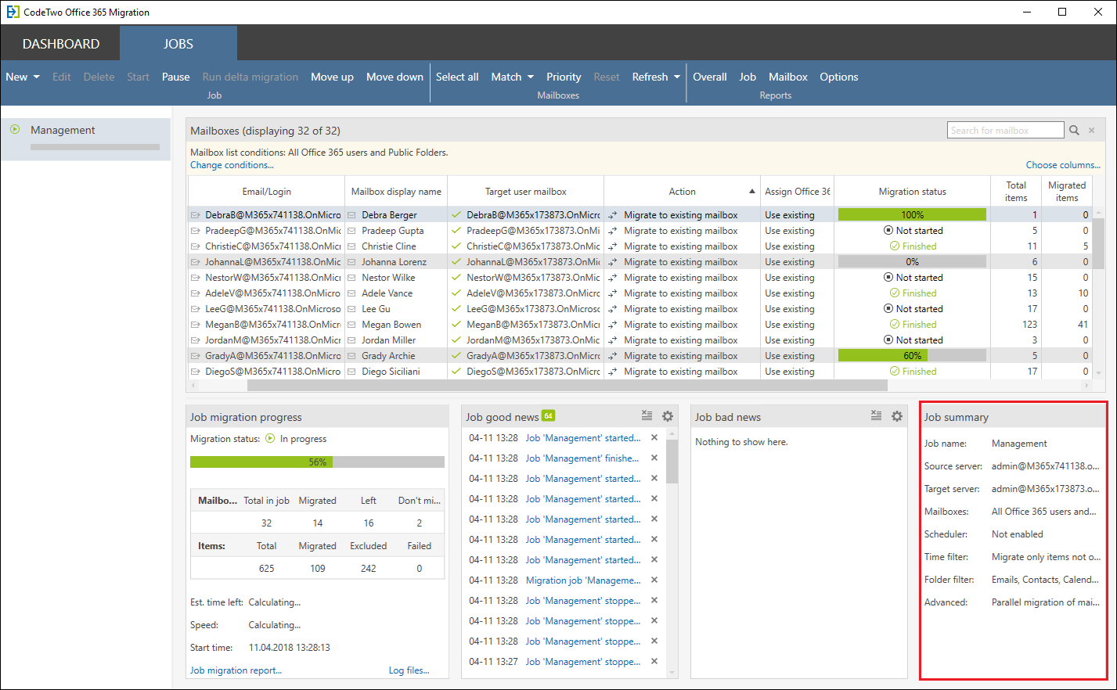Viewport: 1117px width, 690px height.
Task: Click the Migrated items value 41
Action: [1083, 325]
